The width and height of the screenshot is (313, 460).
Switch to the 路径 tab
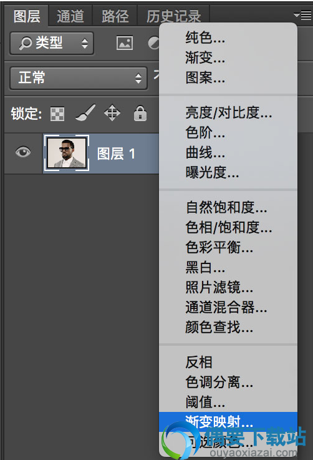(115, 16)
